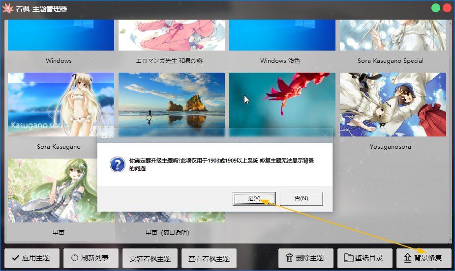Image resolution: width=455 pixels, height=271 pixels.
Task: Confirm the upgrade with 是(Y)
Action: click(x=254, y=199)
